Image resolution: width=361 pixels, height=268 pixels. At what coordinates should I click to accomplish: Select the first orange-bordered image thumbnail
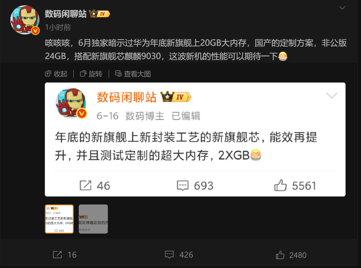[59, 219]
